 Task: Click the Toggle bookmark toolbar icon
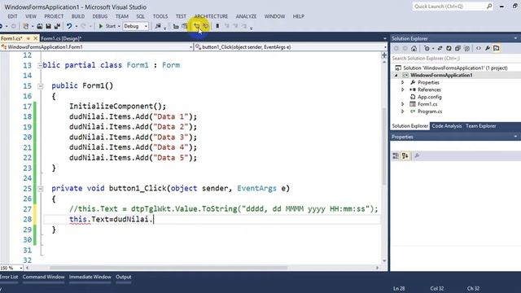pyautogui.click(x=217, y=26)
